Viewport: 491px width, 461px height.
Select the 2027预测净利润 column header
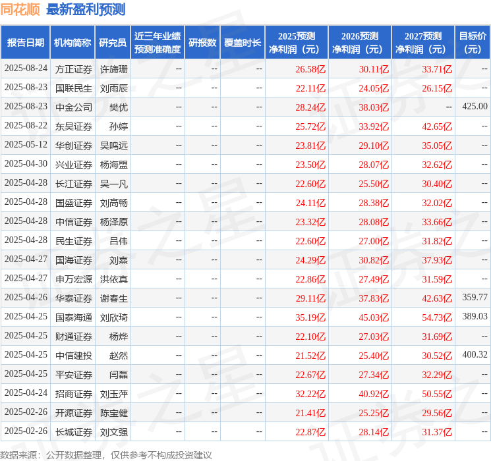click(423, 42)
